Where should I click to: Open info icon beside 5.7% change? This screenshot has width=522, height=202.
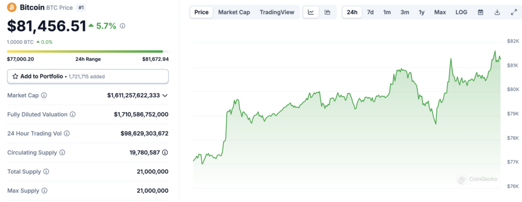click(x=122, y=26)
